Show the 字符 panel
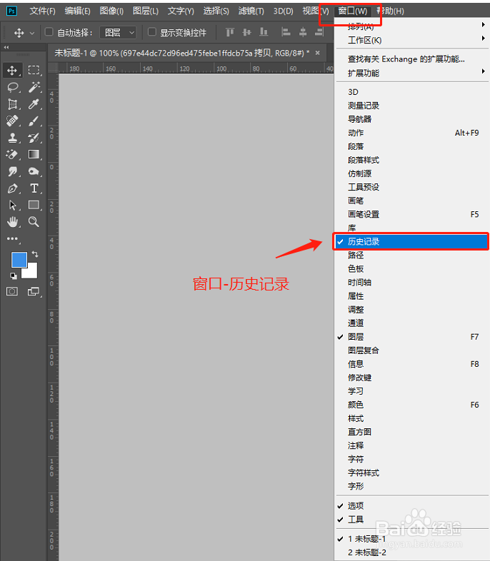The image size is (490, 561). click(x=411, y=459)
